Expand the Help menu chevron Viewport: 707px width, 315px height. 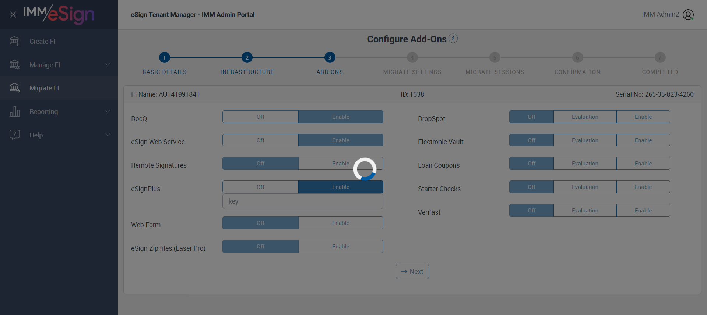(108, 135)
